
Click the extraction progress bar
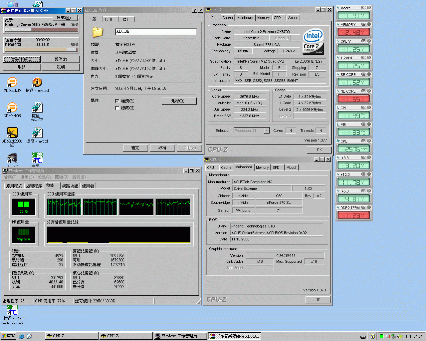tap(41, 29)
